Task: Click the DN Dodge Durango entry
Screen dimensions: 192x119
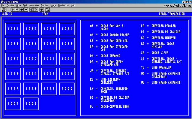Action: pyautogui.click(x=105, y=56)
